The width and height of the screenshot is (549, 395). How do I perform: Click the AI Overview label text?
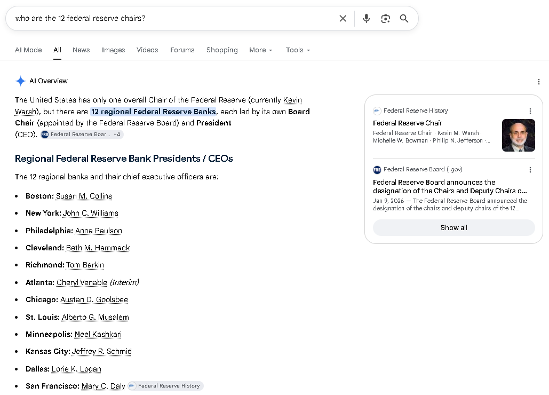pyautogui.click(x=49, y=81)
